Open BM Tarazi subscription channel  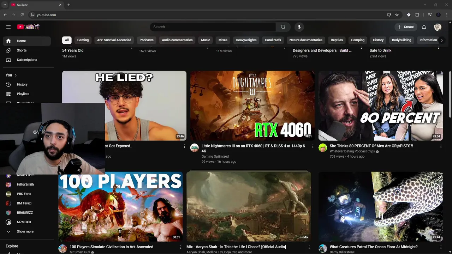(x=27, y=203)
